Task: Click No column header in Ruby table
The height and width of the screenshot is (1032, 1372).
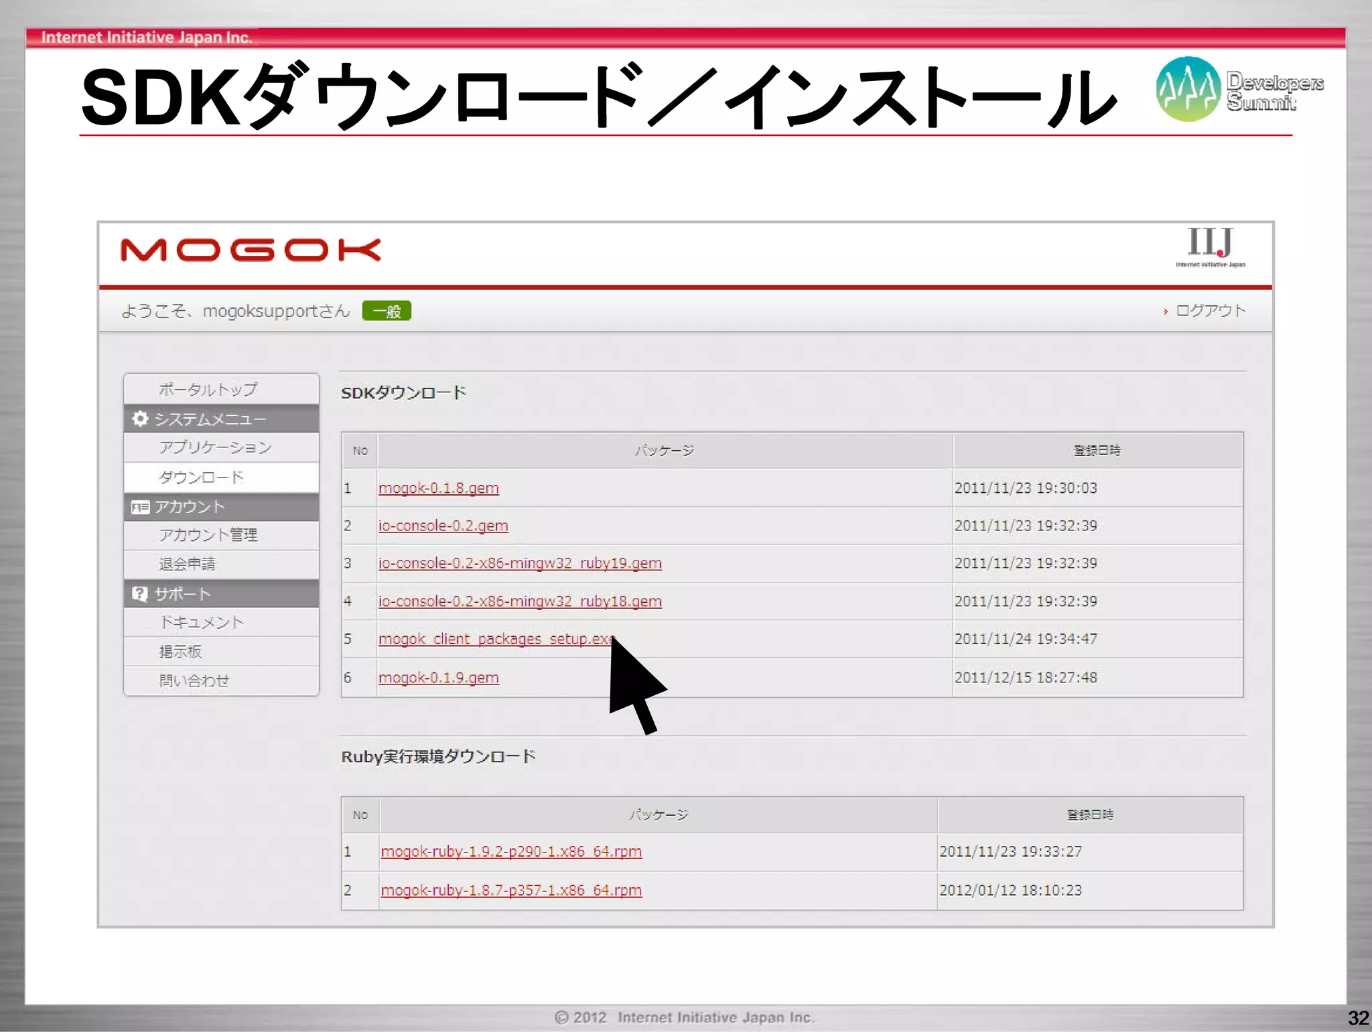Action: point(360,815)
